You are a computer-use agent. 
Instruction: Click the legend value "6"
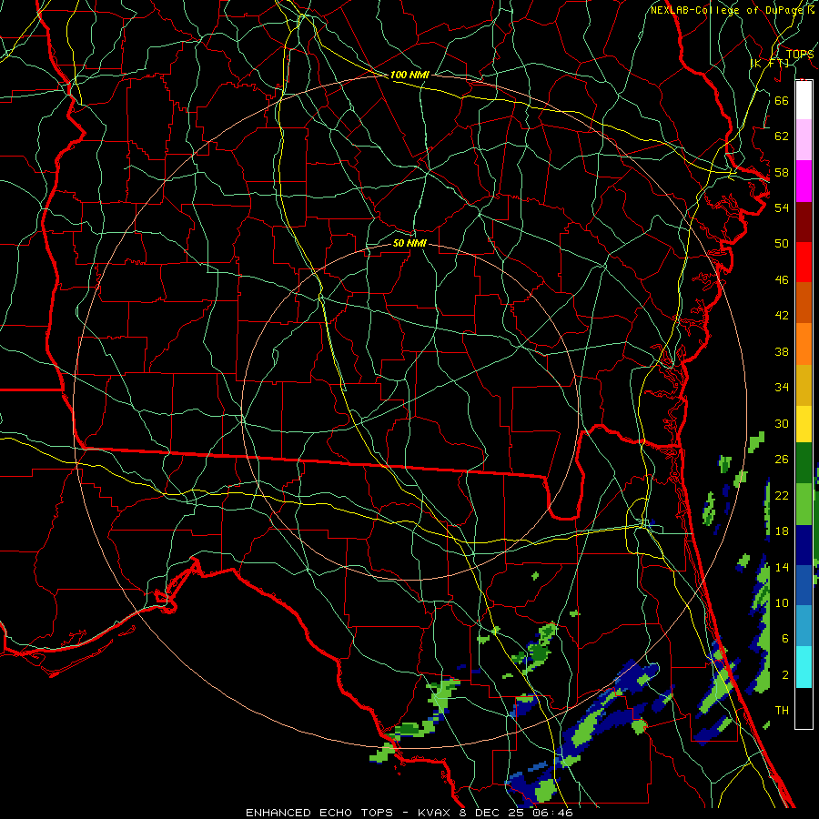click(x=785, y=639)
